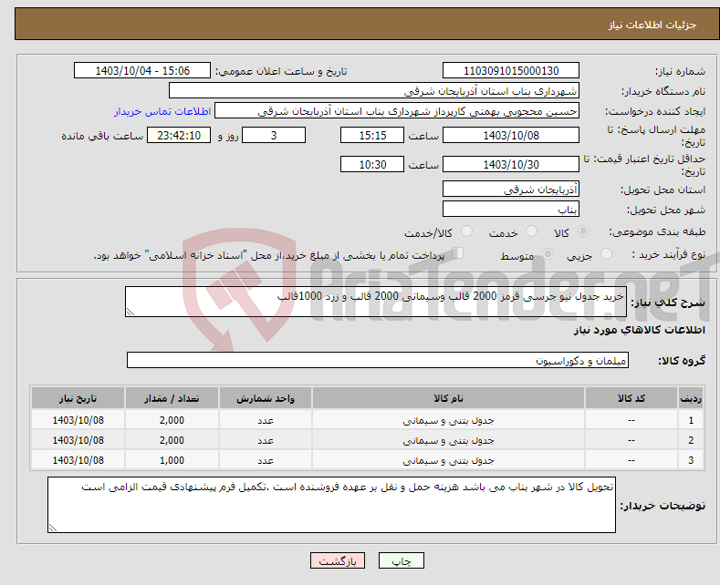Open اطلاعات تماس خریدار link
The width and height of the screenshot is (720, 585).
[x=162, y=111]
